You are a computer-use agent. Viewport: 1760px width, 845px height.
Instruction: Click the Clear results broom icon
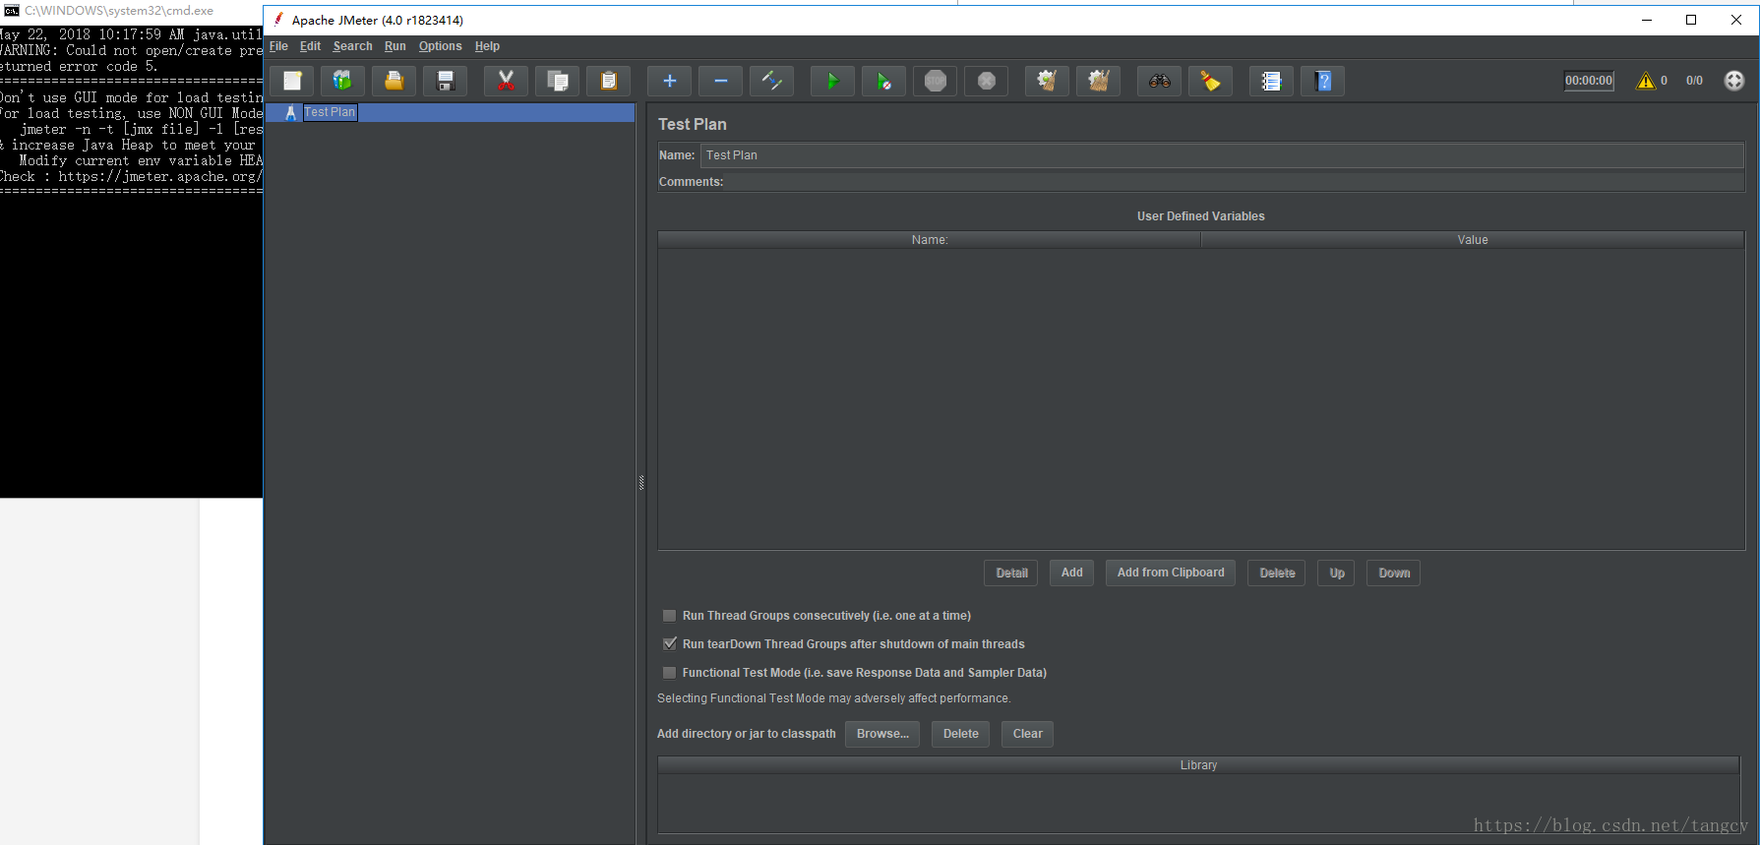tap(1047, 81)
